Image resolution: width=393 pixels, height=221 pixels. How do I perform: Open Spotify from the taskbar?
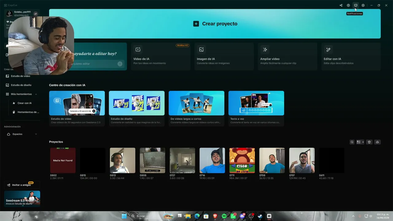224,216
